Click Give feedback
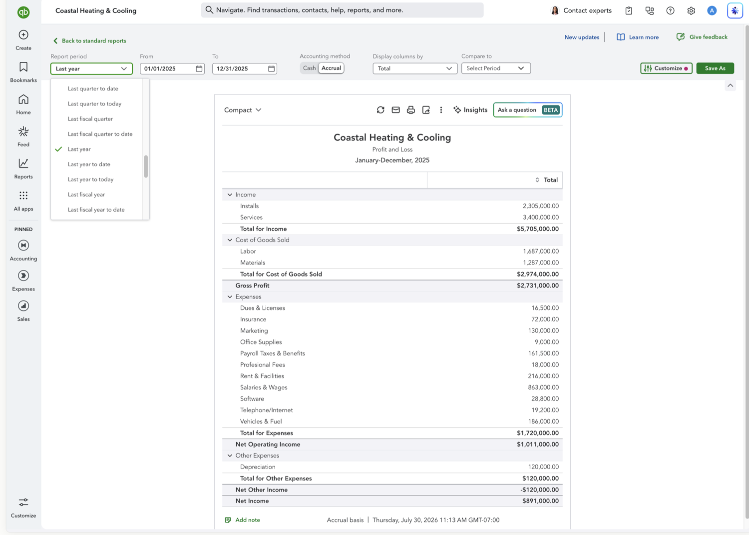 click(x=702, y=37)
